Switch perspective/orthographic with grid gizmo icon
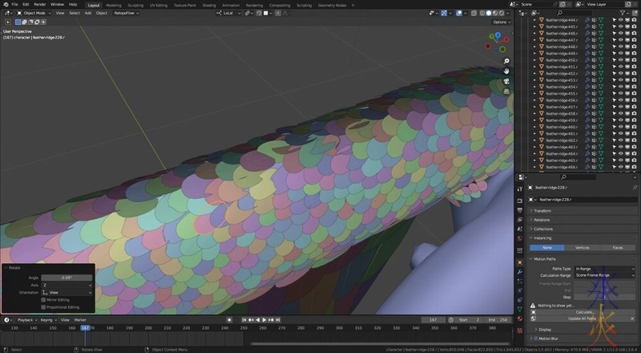 [506, 91]
